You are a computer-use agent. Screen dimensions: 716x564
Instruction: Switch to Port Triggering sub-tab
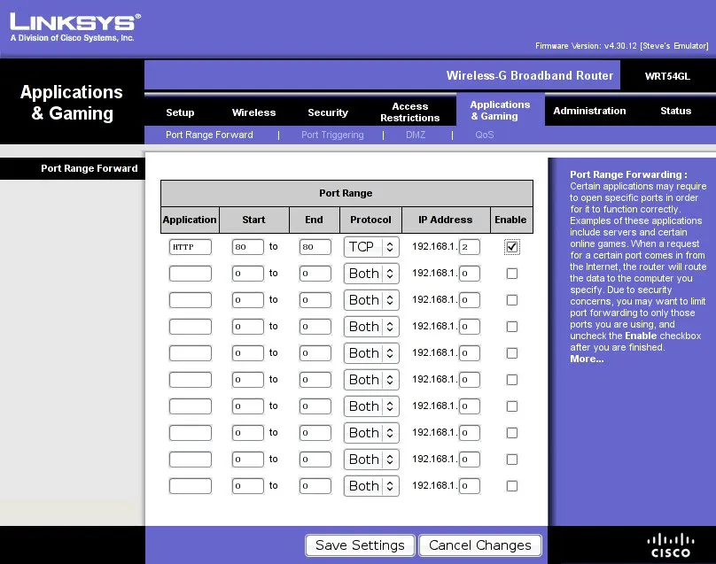pos(332,135)
